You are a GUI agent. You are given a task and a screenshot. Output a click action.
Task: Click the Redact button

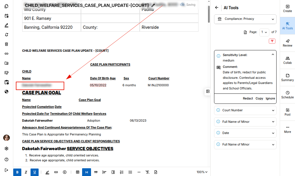[248, 98]
